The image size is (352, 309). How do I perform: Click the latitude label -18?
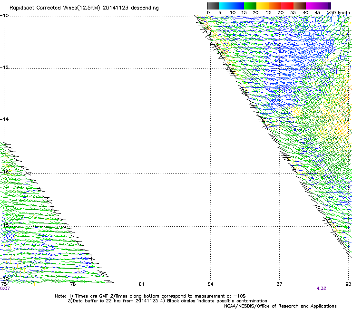click(4, 225)
